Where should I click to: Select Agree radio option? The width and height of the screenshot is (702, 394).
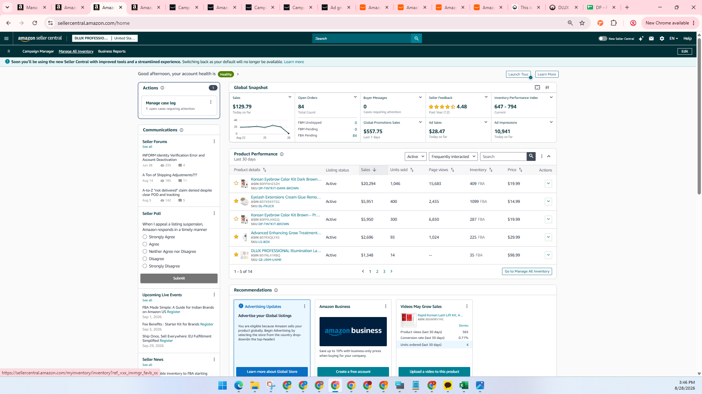[145, 244]
